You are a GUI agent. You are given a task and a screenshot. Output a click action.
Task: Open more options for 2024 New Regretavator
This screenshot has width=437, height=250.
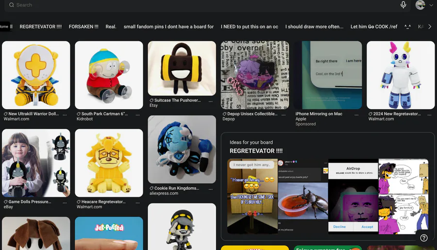click(430, 115)
